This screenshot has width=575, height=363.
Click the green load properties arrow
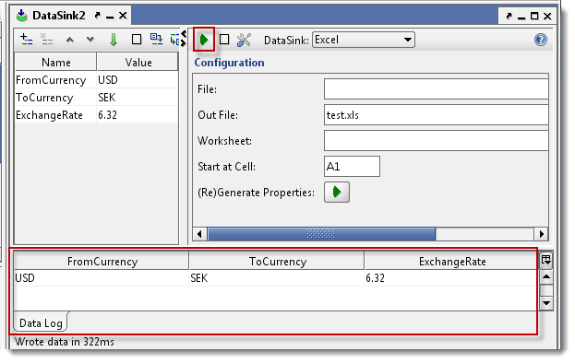[114, 40]
